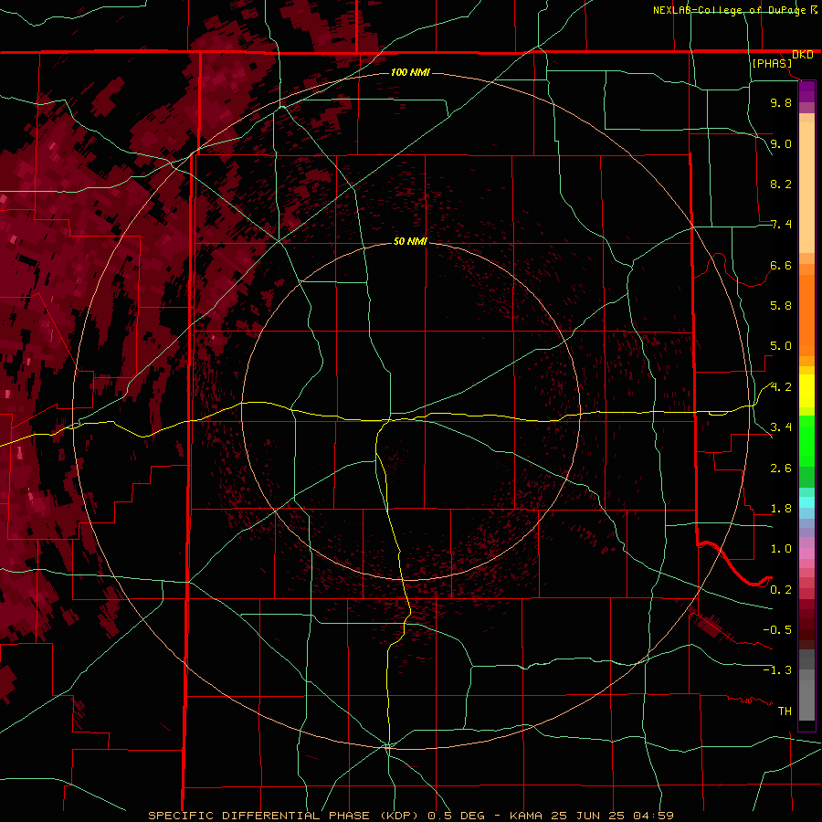The height and width of the screenshot is (822, 822).
Task: Click the 50 NMI range ring label
Action: (410, 241)
